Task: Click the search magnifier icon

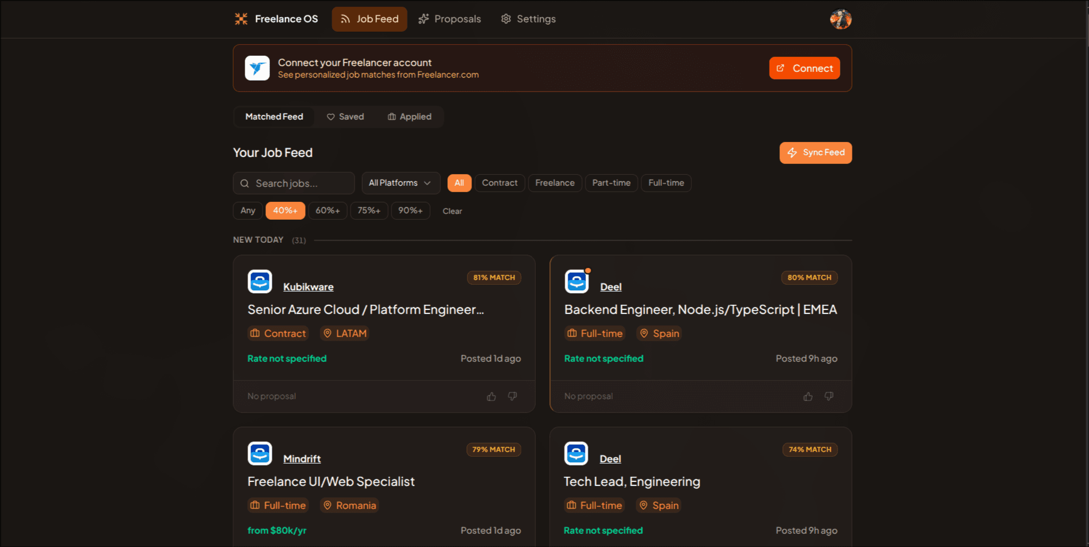Action: [x=245, y=183]
